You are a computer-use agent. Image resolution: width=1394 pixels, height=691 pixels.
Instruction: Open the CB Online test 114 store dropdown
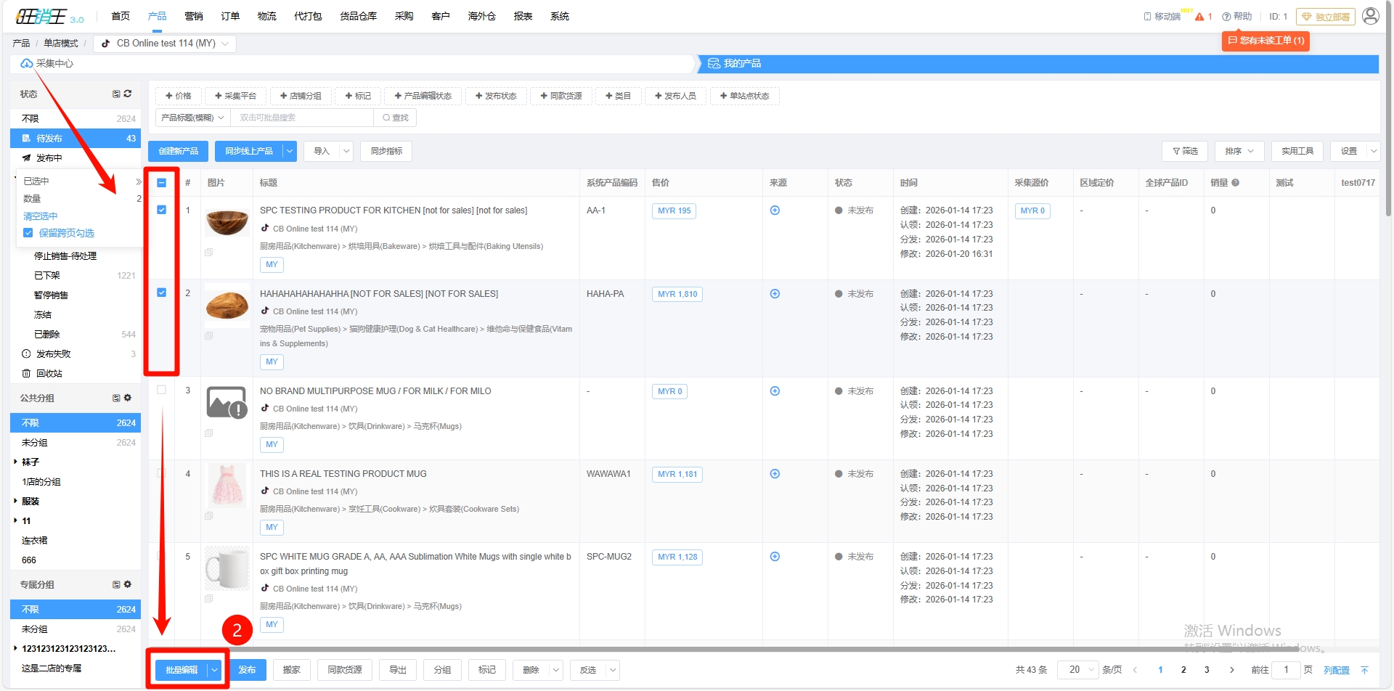(166, 44)
